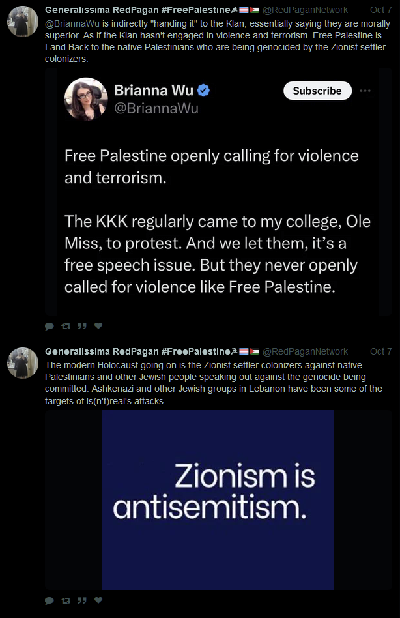The height and width of the screenshot is (618, 400).
Task: Open the 'Zionism is antisemitism.' image
Action: click(x=218, y=500)
